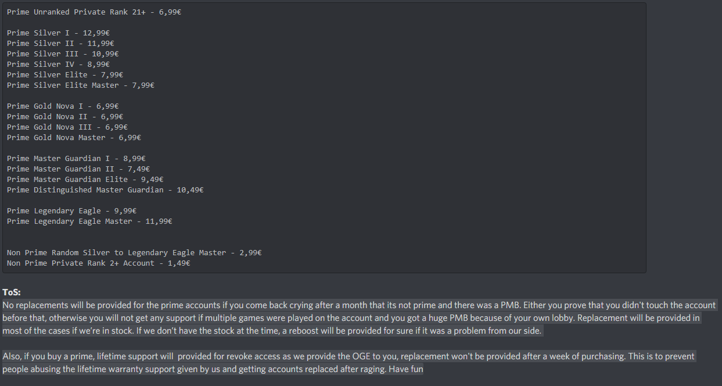Image resolution: width=722 pixels, height=386 pixels.
Task: Click the Prime Silver III 10,99€ entry
Action: [63, 54]
